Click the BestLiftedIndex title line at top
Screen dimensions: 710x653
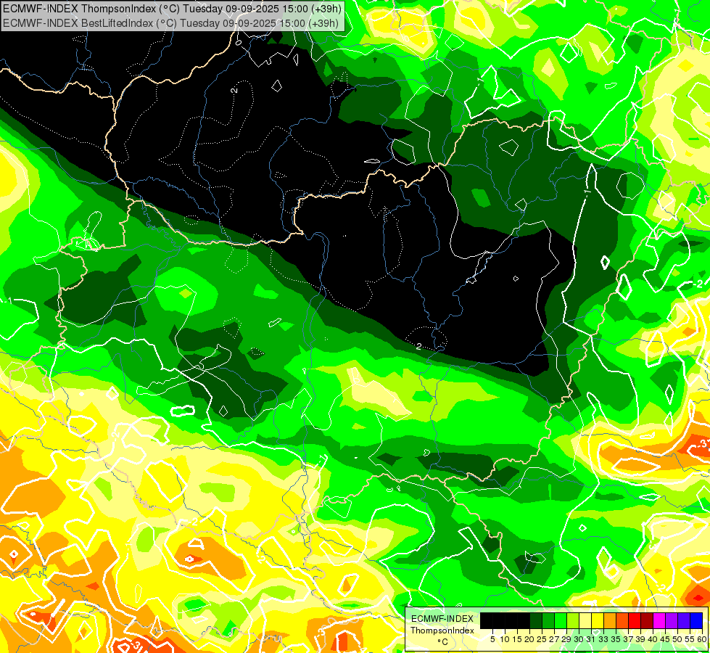click(171, 22)
